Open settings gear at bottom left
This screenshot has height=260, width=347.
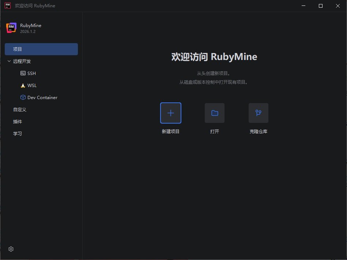pos(11,249)
